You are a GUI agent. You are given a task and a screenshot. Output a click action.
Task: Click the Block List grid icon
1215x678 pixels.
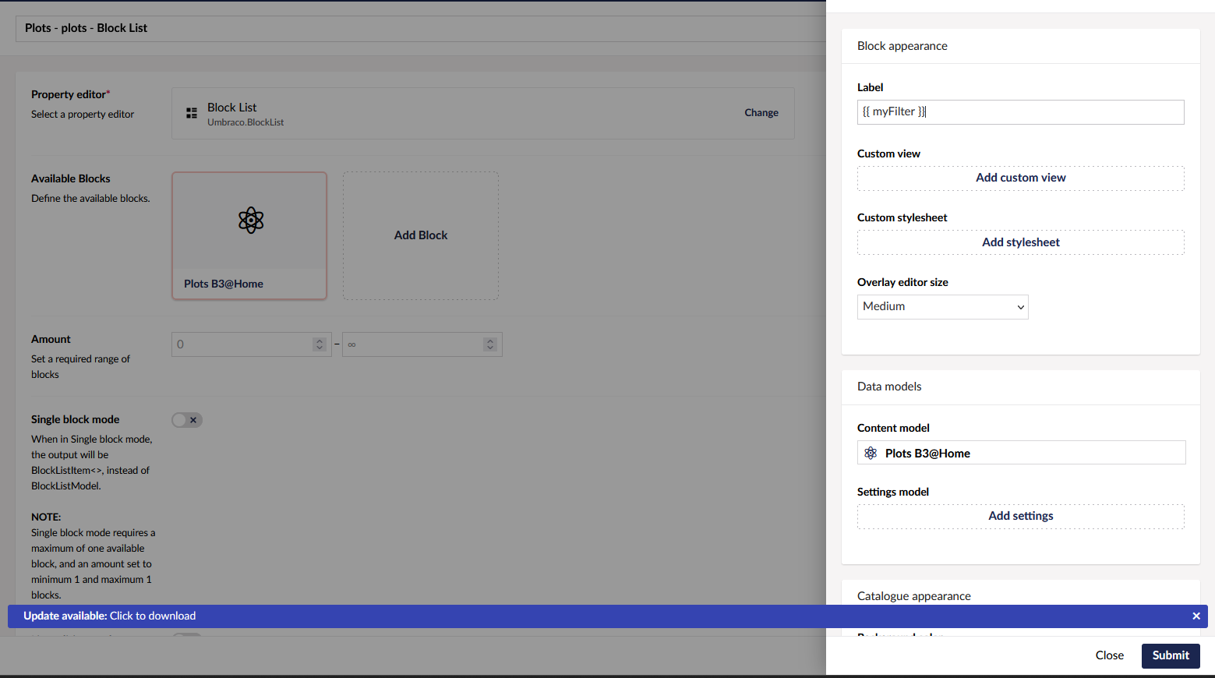(192, 113)
